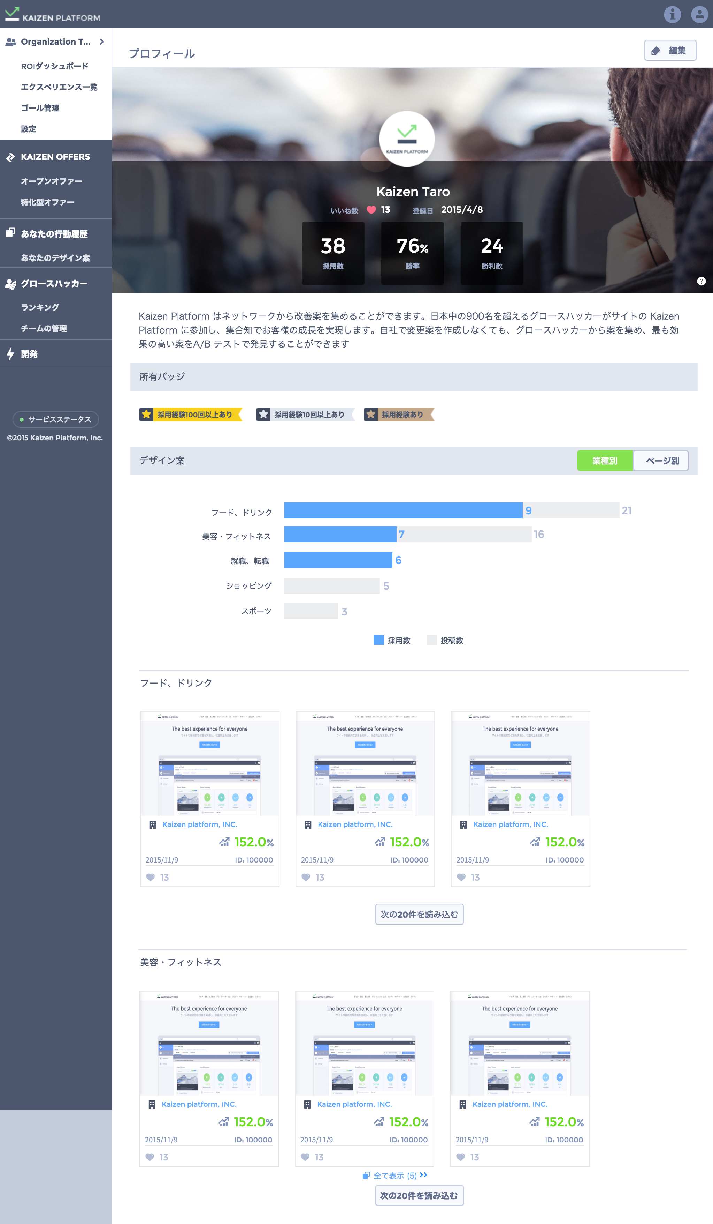This screenshot has width=713, height=1224.
Task: Like the third フード、ドリンク card heart
Action: coord(461,877)
